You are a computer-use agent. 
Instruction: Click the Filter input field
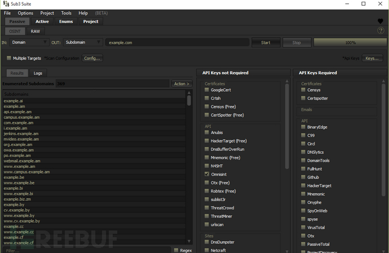(x=87, y=250)
